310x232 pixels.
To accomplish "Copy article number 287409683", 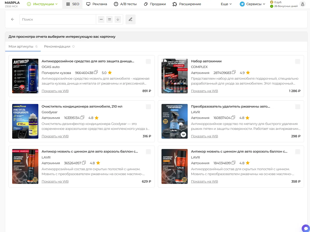I will [x=234, y=72].
